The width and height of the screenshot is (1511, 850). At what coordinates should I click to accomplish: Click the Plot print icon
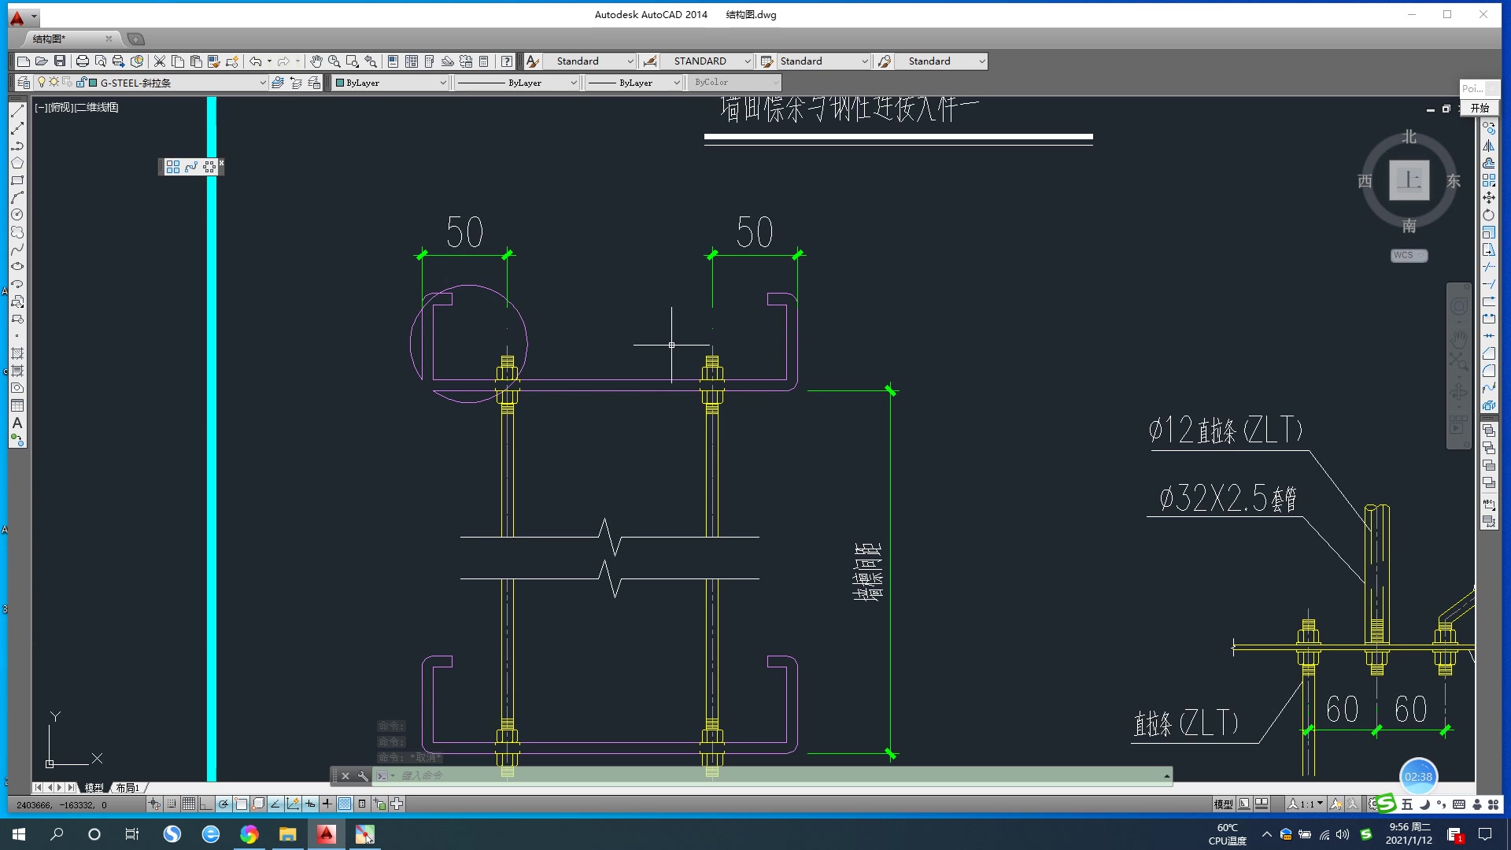pos(82,61)
